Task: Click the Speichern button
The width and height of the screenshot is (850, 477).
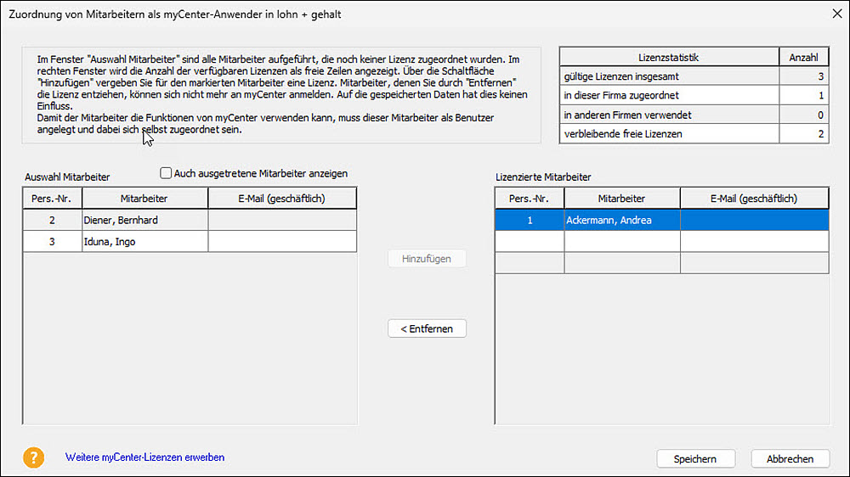Action: 694,458
